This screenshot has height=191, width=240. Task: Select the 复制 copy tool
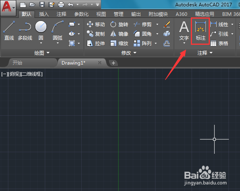coord(96,34)
